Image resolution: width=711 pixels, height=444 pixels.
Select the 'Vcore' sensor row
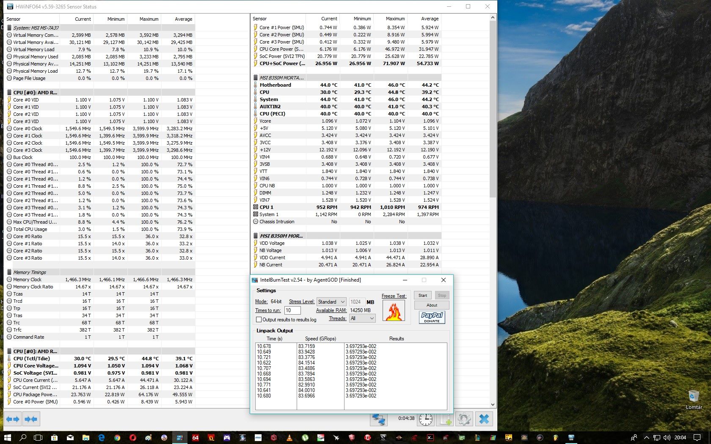[347, 121]
